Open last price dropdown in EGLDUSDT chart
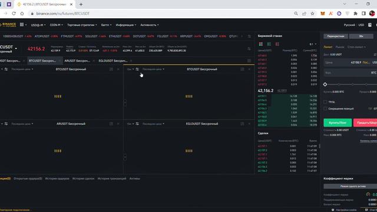 coord(153,124)
